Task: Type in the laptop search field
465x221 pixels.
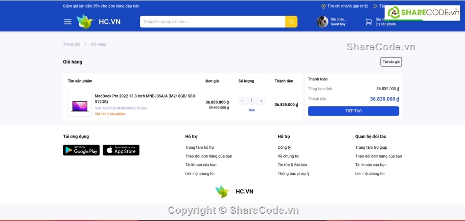Action: pos(212,22)
